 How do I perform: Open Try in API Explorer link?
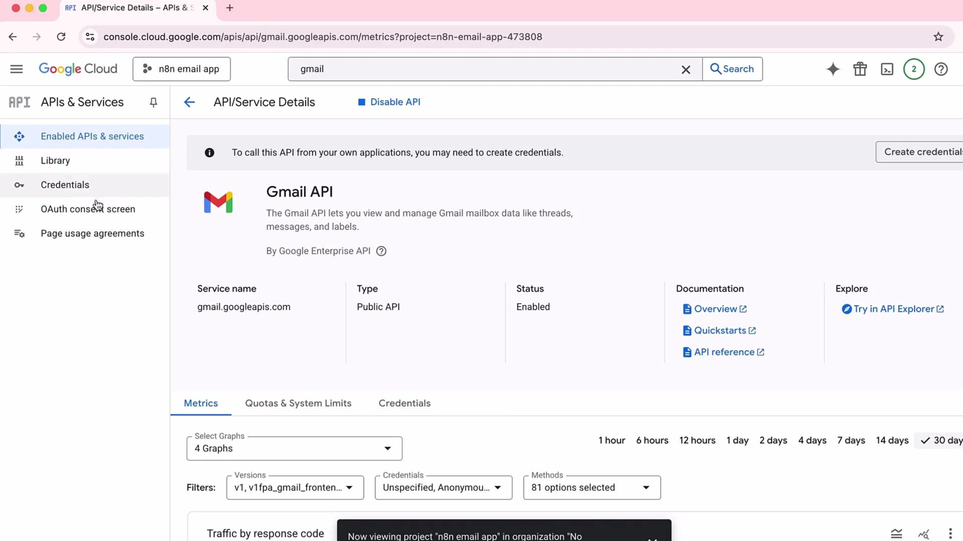(893, 309)
